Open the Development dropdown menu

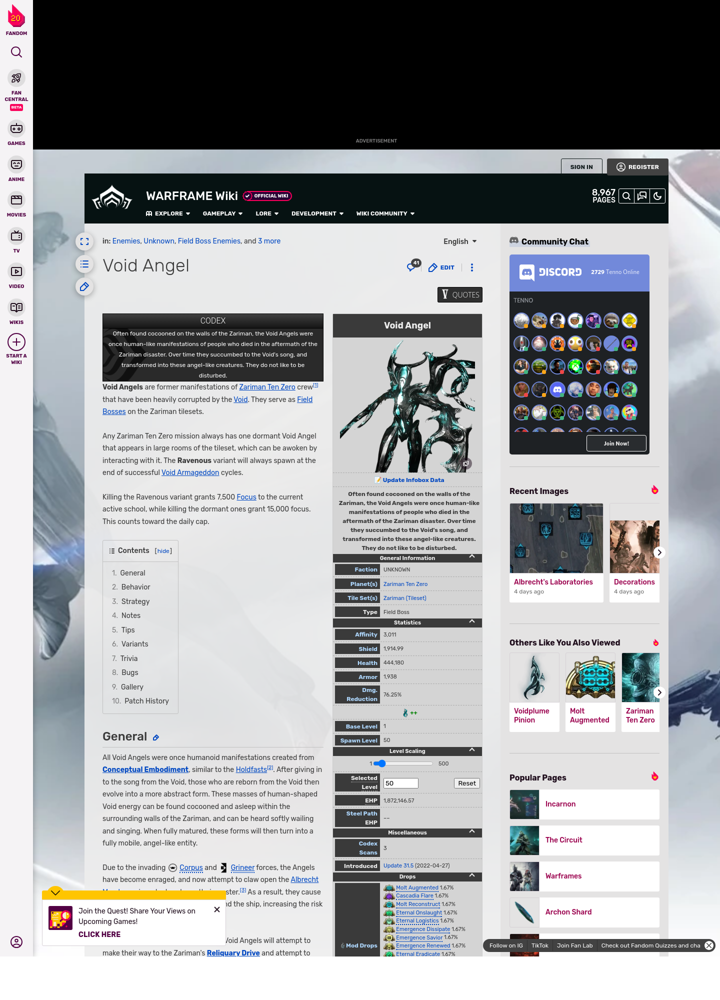317,213
